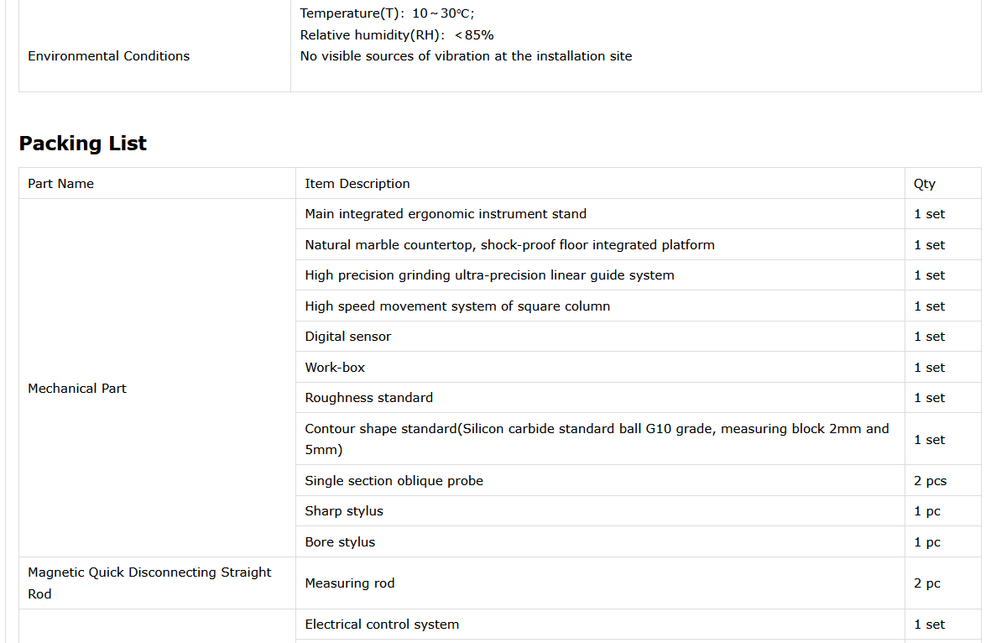This screenshot has width=991, height=643.
Task: Click the Digital sensor item
Action: coord(348,337)
